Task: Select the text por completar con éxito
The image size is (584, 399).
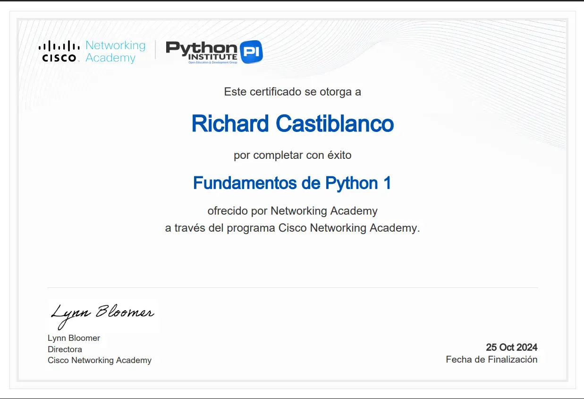Action: point(292,155)
